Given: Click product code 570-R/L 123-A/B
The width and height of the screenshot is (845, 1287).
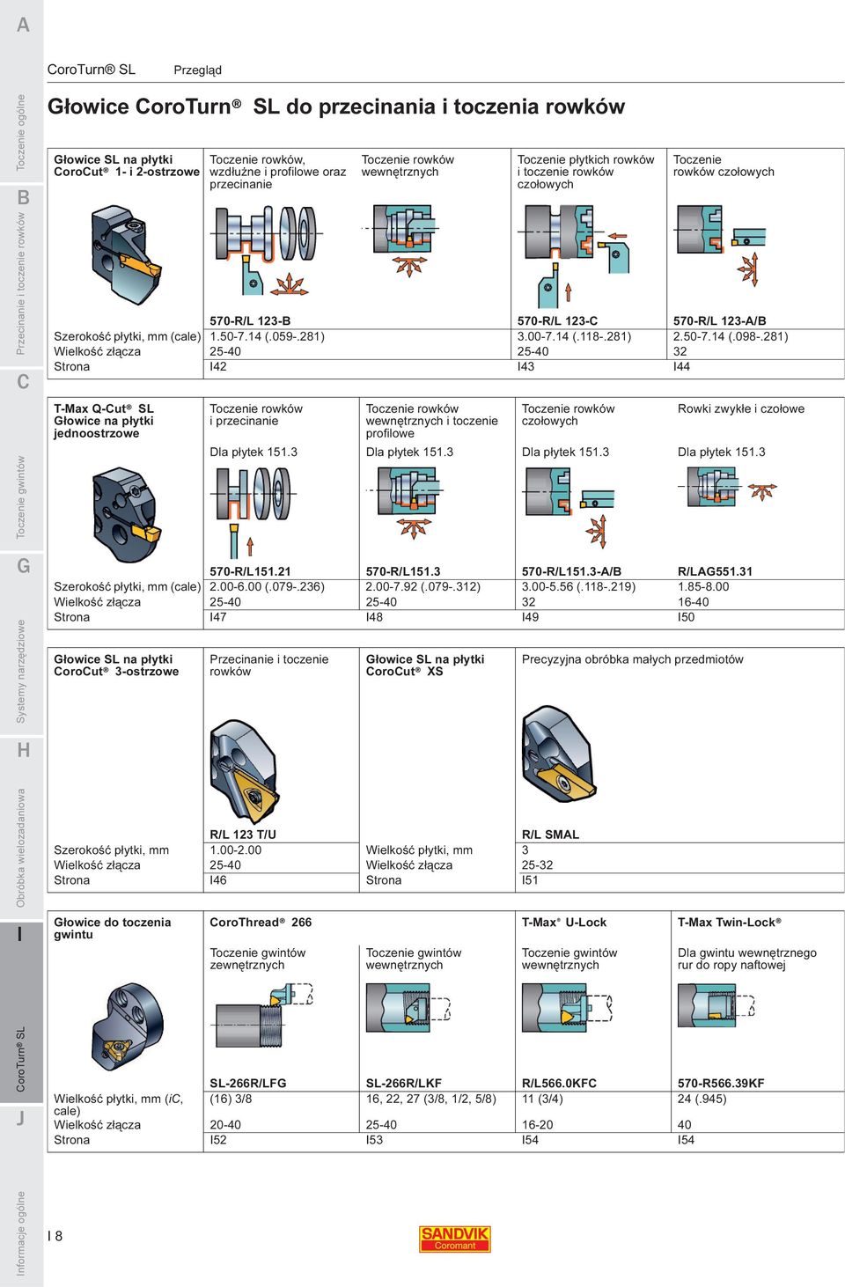Looking at the screenshot, I should [720, 321].
